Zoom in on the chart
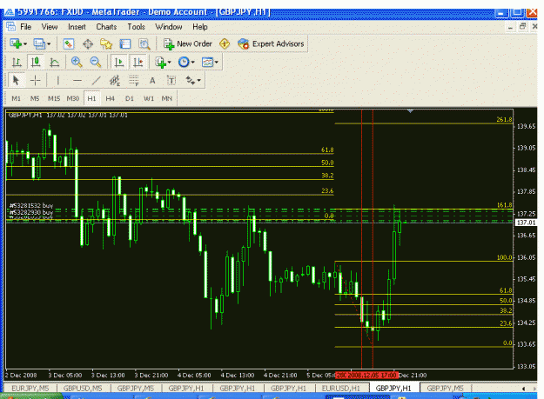 (x=77, y=62)
